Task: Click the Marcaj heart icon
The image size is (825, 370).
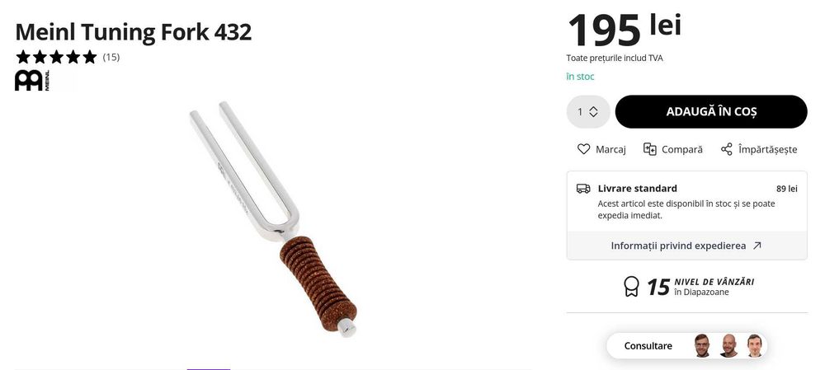Action: coord(583,149)
